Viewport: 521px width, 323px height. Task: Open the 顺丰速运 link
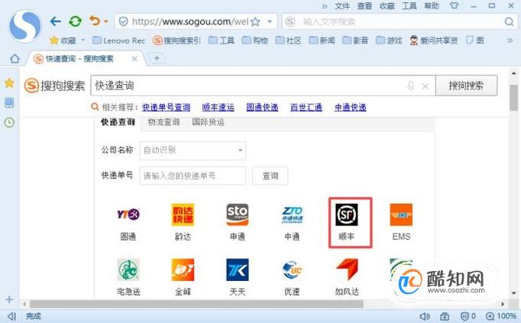(218, 107)
